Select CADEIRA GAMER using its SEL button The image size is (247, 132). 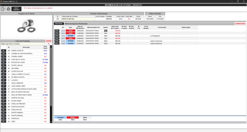click(x=3, y=56)
